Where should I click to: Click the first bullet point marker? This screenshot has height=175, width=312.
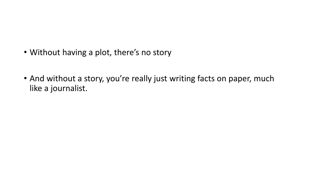[x=25, y=52]
